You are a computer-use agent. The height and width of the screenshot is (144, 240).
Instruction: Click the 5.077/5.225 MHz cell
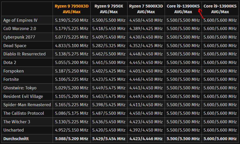tap(72, 37)
